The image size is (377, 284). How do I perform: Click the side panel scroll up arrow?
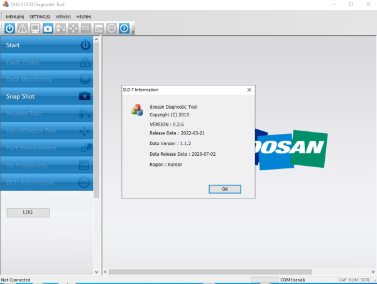click(96, 39)
